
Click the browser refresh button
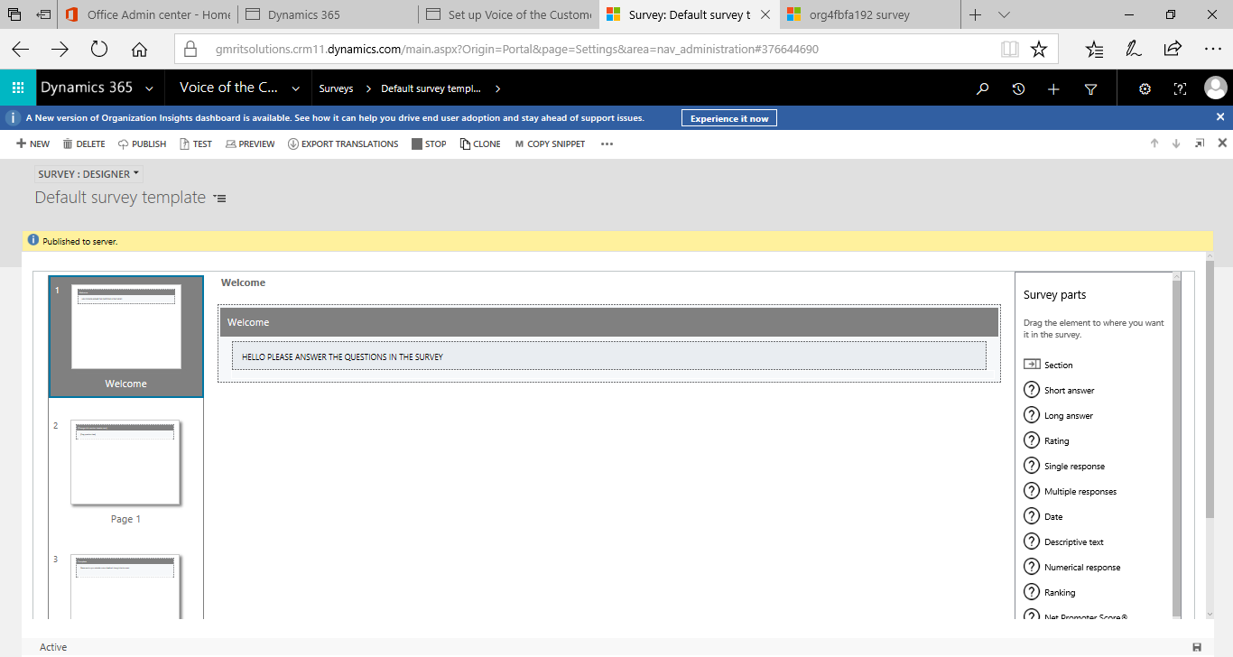[99, 50]
